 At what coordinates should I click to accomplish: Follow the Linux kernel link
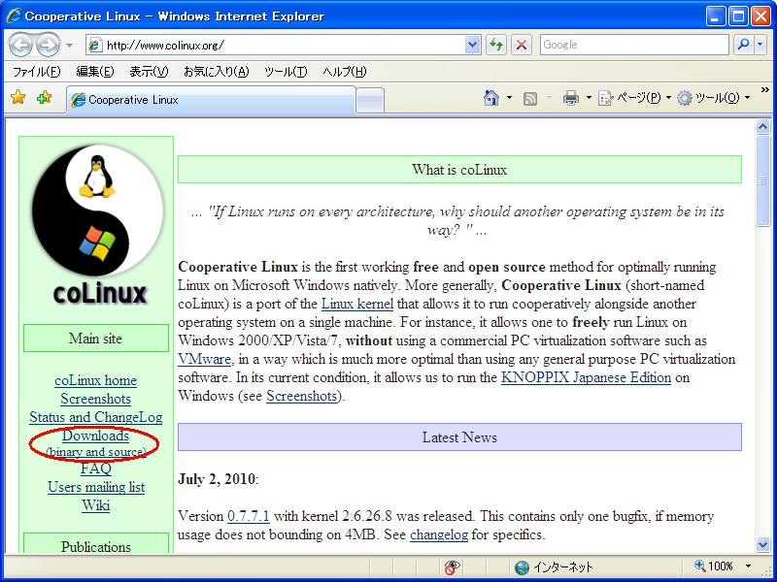pos(357,304)
